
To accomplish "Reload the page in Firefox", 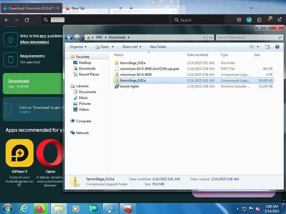I will tap(27, 20).
